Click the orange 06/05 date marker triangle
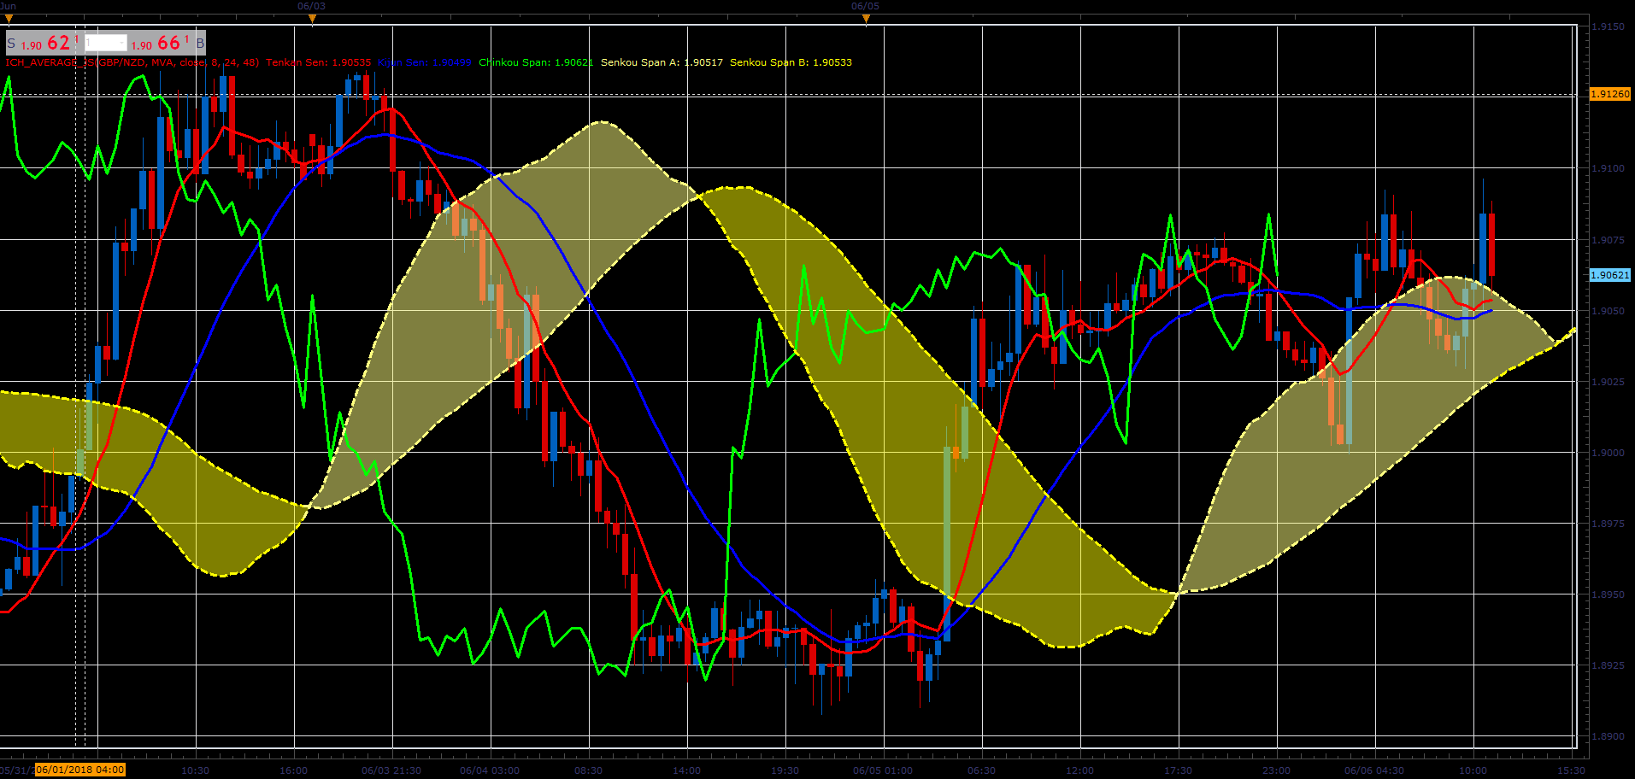1635x779 pixels. pyautogui.click(x=866, y=18)
